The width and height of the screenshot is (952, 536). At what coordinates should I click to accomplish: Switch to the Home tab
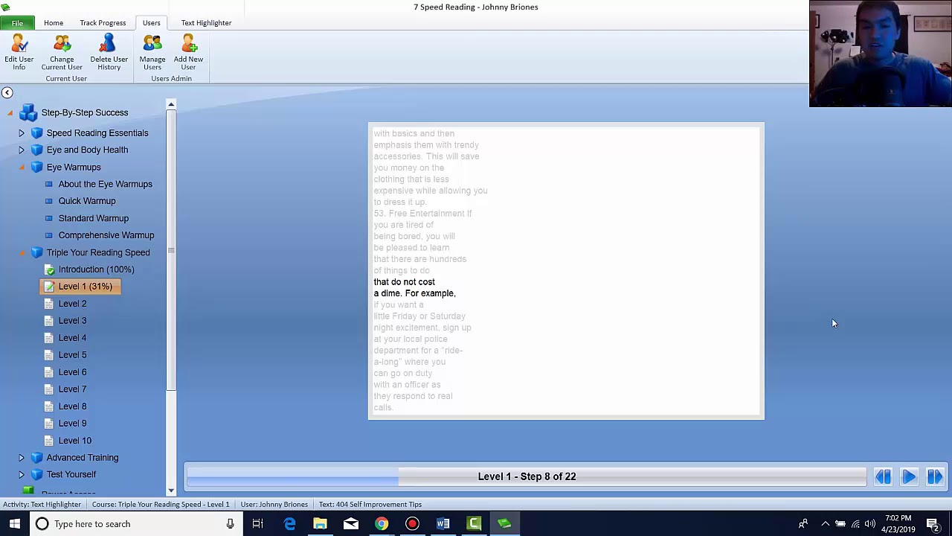[x=54, y=23]
